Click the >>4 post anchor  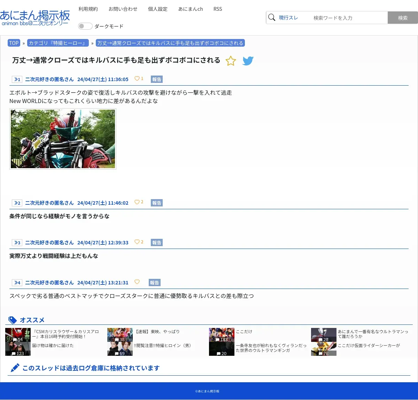[x=17, y=283]
